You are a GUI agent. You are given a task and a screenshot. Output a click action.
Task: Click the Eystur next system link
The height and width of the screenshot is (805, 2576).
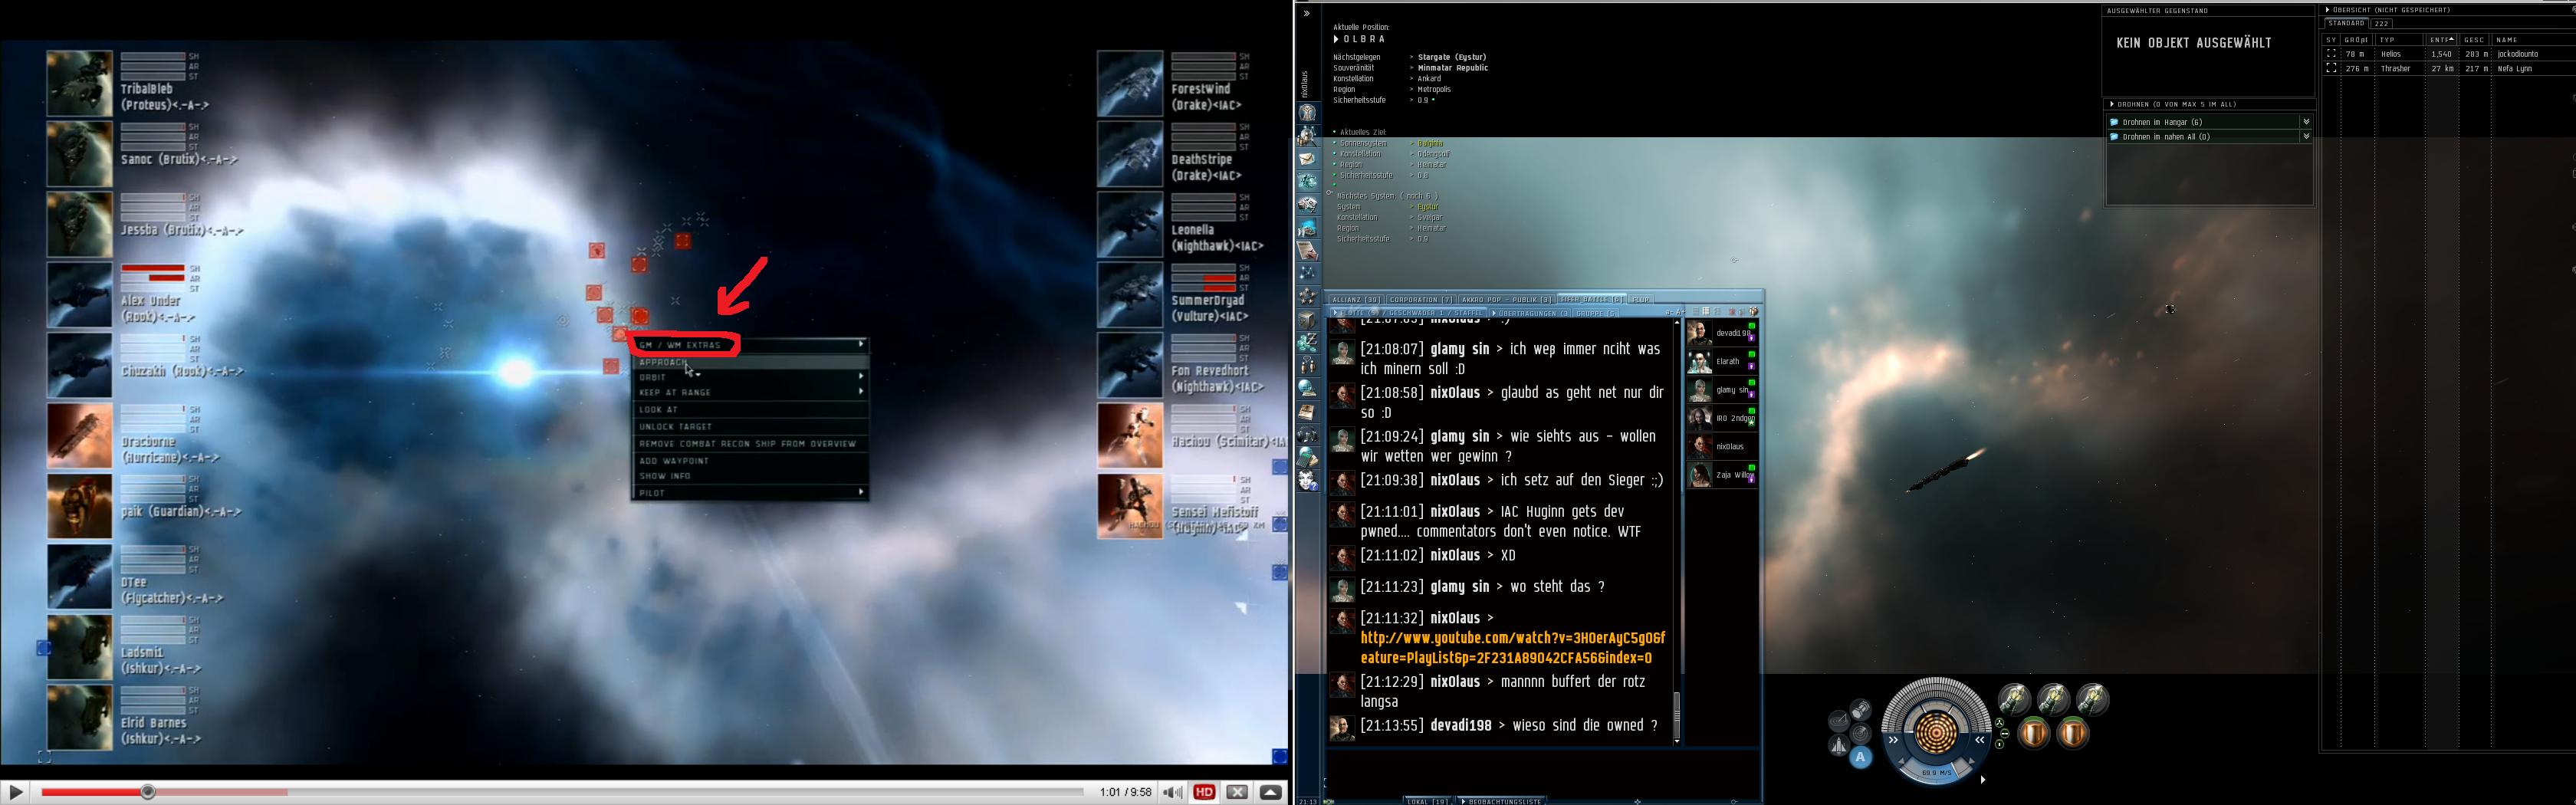pos(1428,207)
